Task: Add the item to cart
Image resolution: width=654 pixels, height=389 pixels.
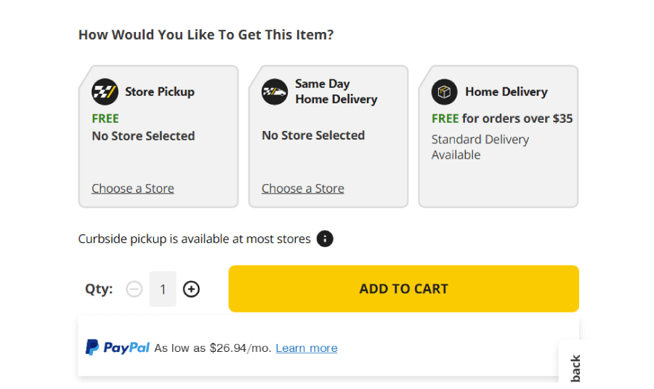Action: point(404,289)
